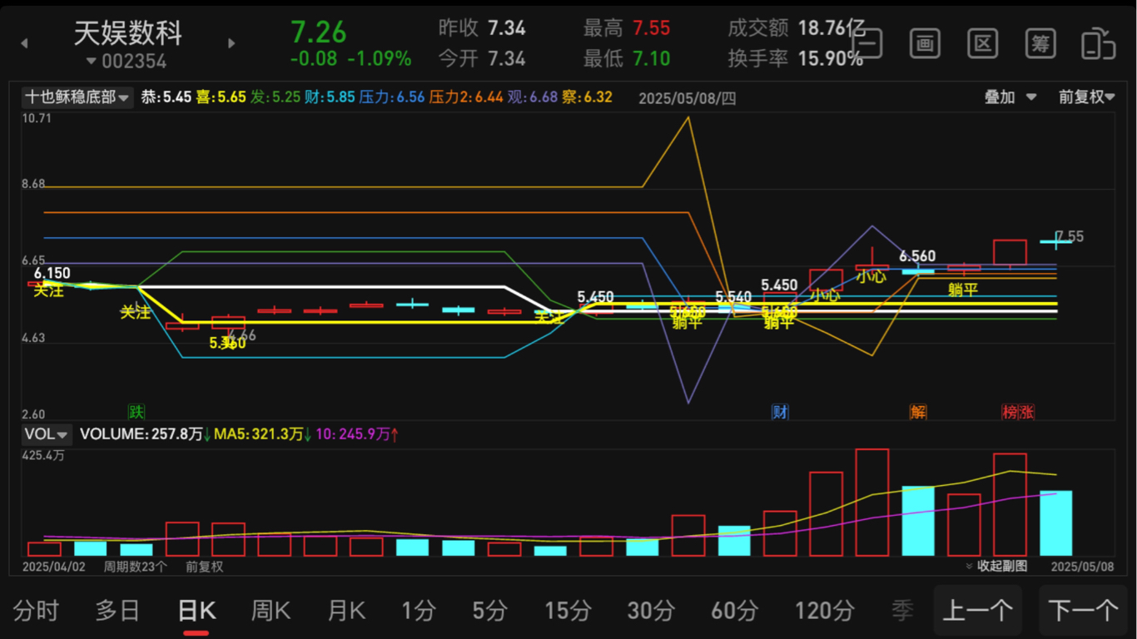1137x639 pixels.
Task: Open the 画 drawing tool icon
Action: tap(925, 43)
